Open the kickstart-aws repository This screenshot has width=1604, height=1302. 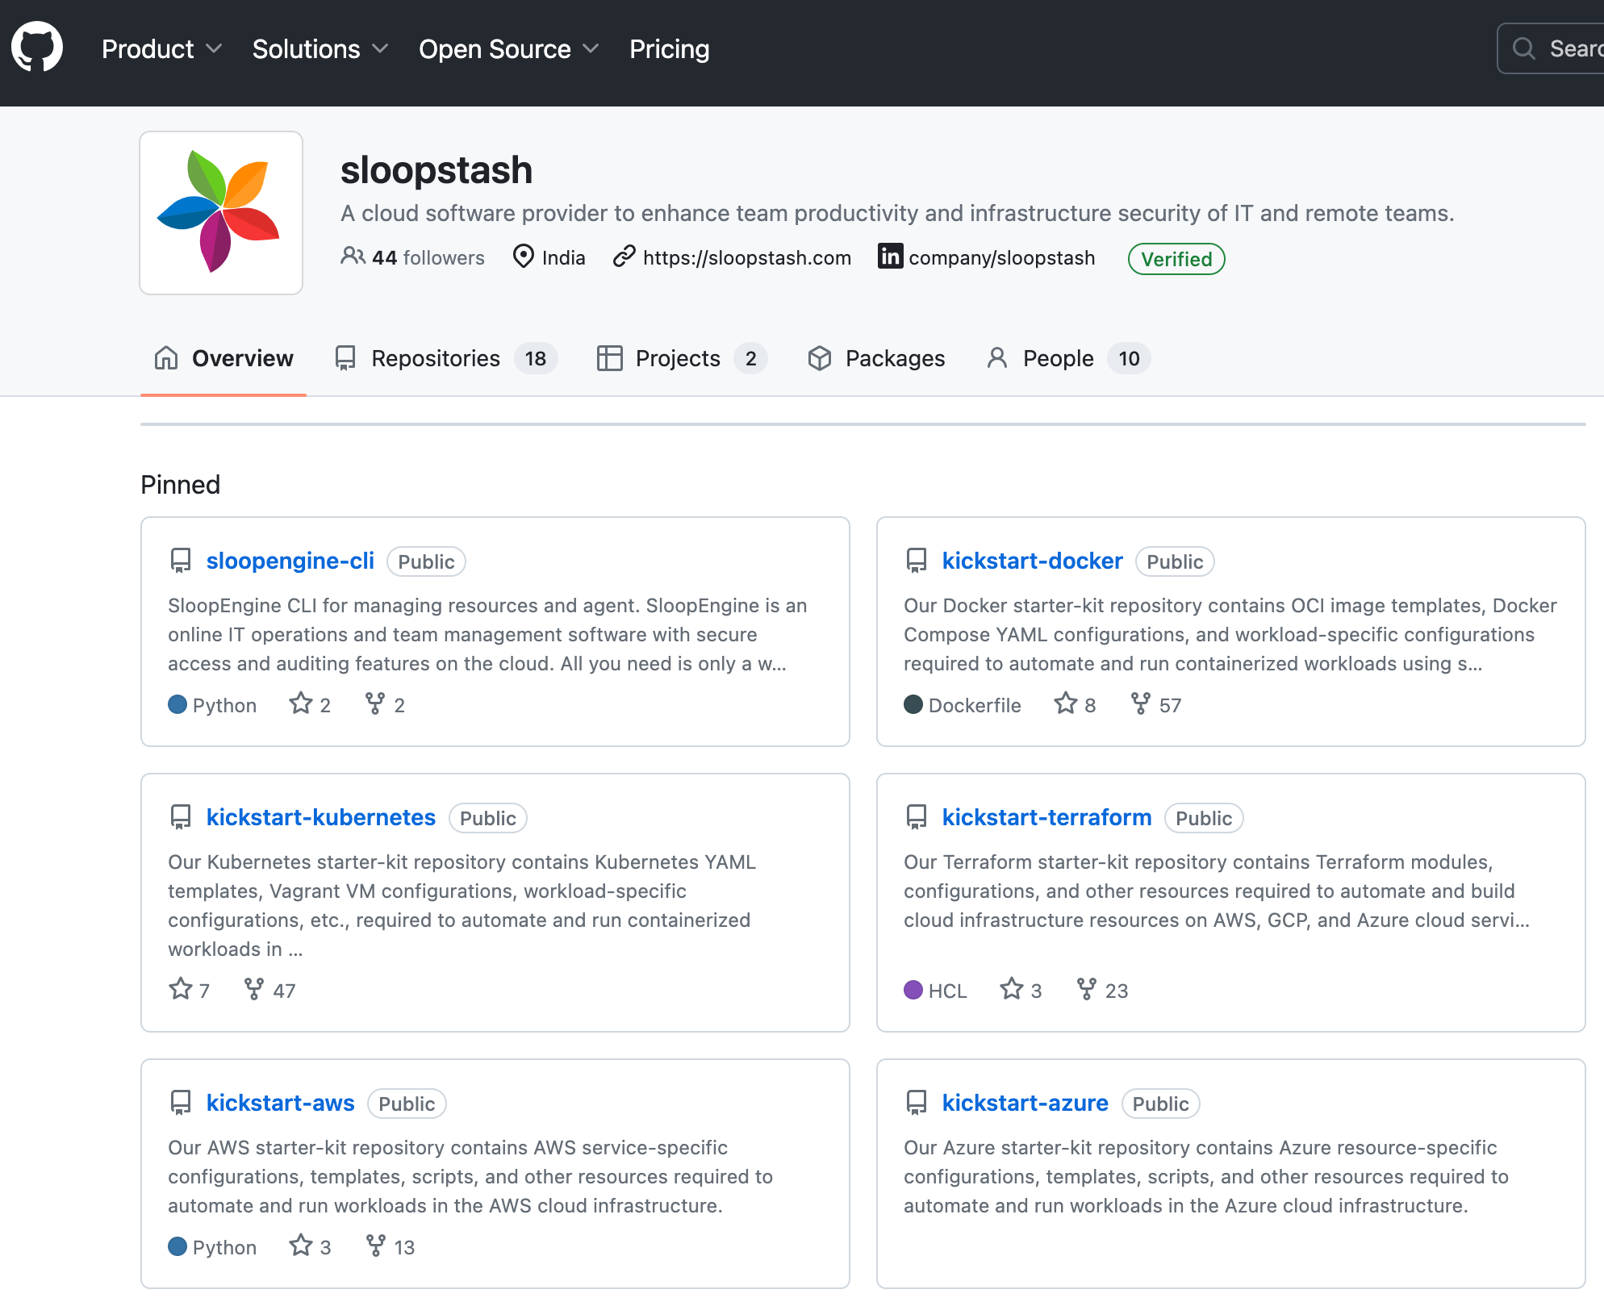click(280, 1103)
